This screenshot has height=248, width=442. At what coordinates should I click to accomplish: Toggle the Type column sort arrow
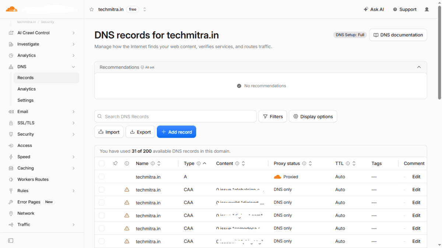pos(204,163)
